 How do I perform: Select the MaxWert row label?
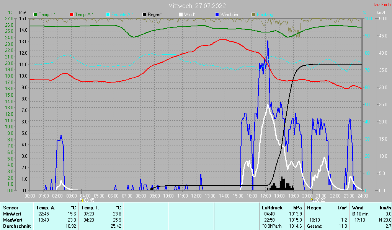pos(13,220)
